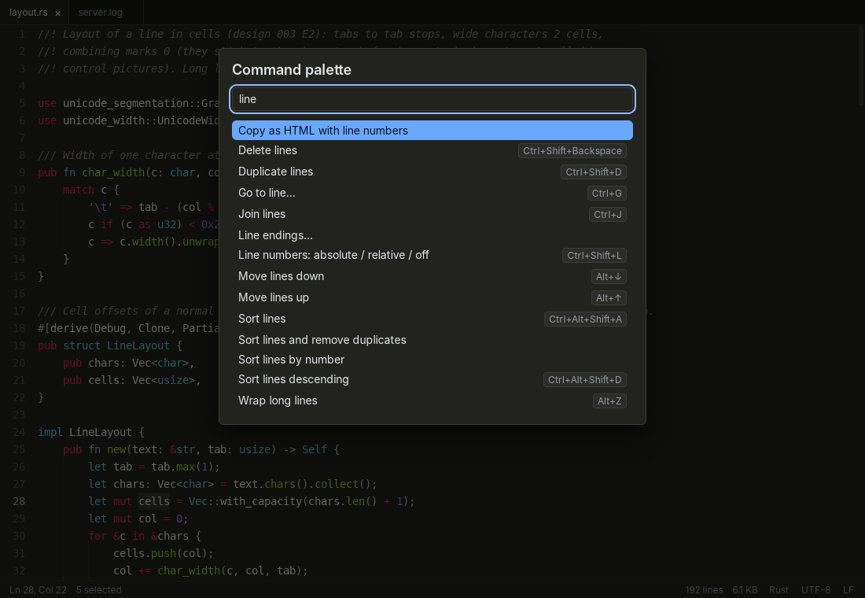Click the Ctrl+Shift+Backspace shortcut badge
The width and height of the screenshot is (865, 598).
pos(572,151)
